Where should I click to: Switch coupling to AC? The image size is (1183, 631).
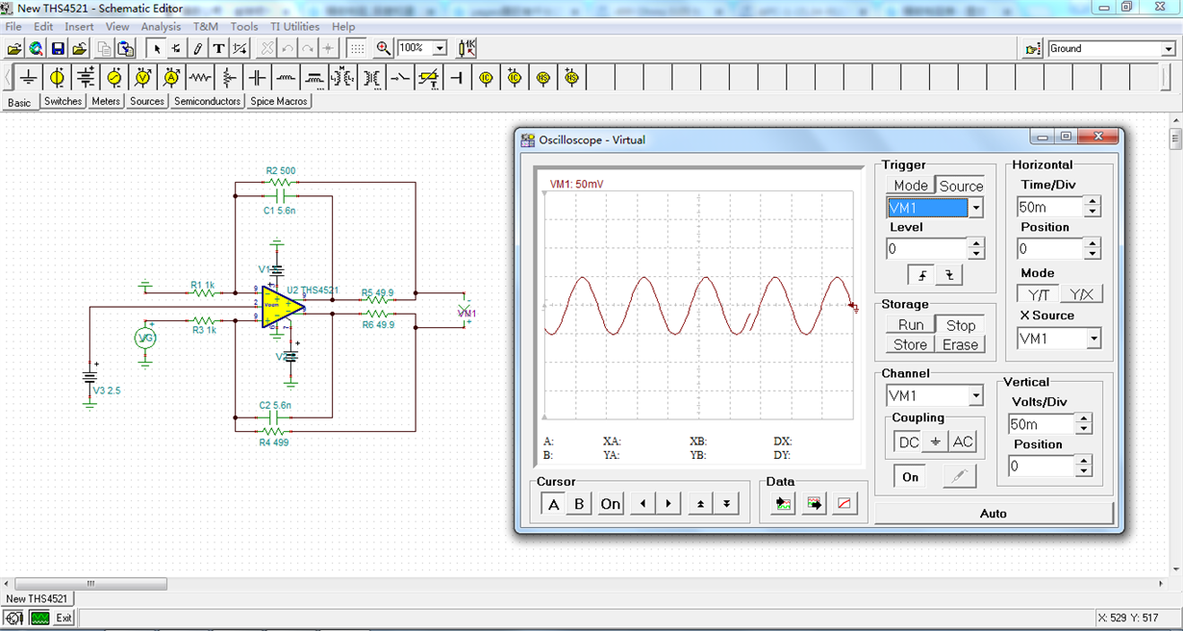point(962,442)
